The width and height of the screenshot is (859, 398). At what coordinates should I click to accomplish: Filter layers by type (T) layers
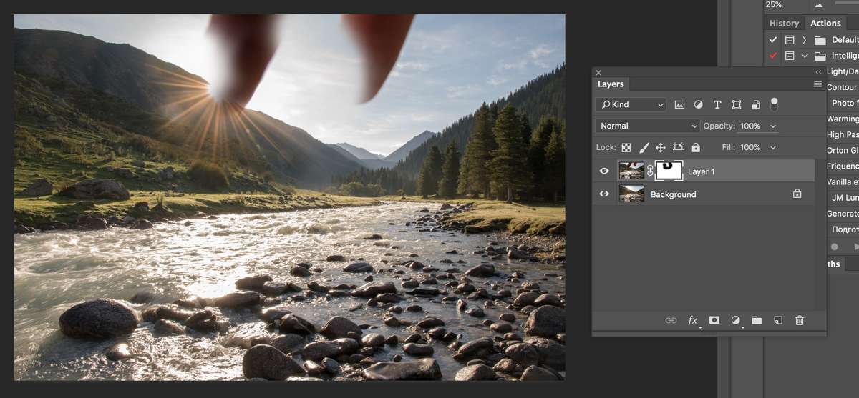point(717,104)
